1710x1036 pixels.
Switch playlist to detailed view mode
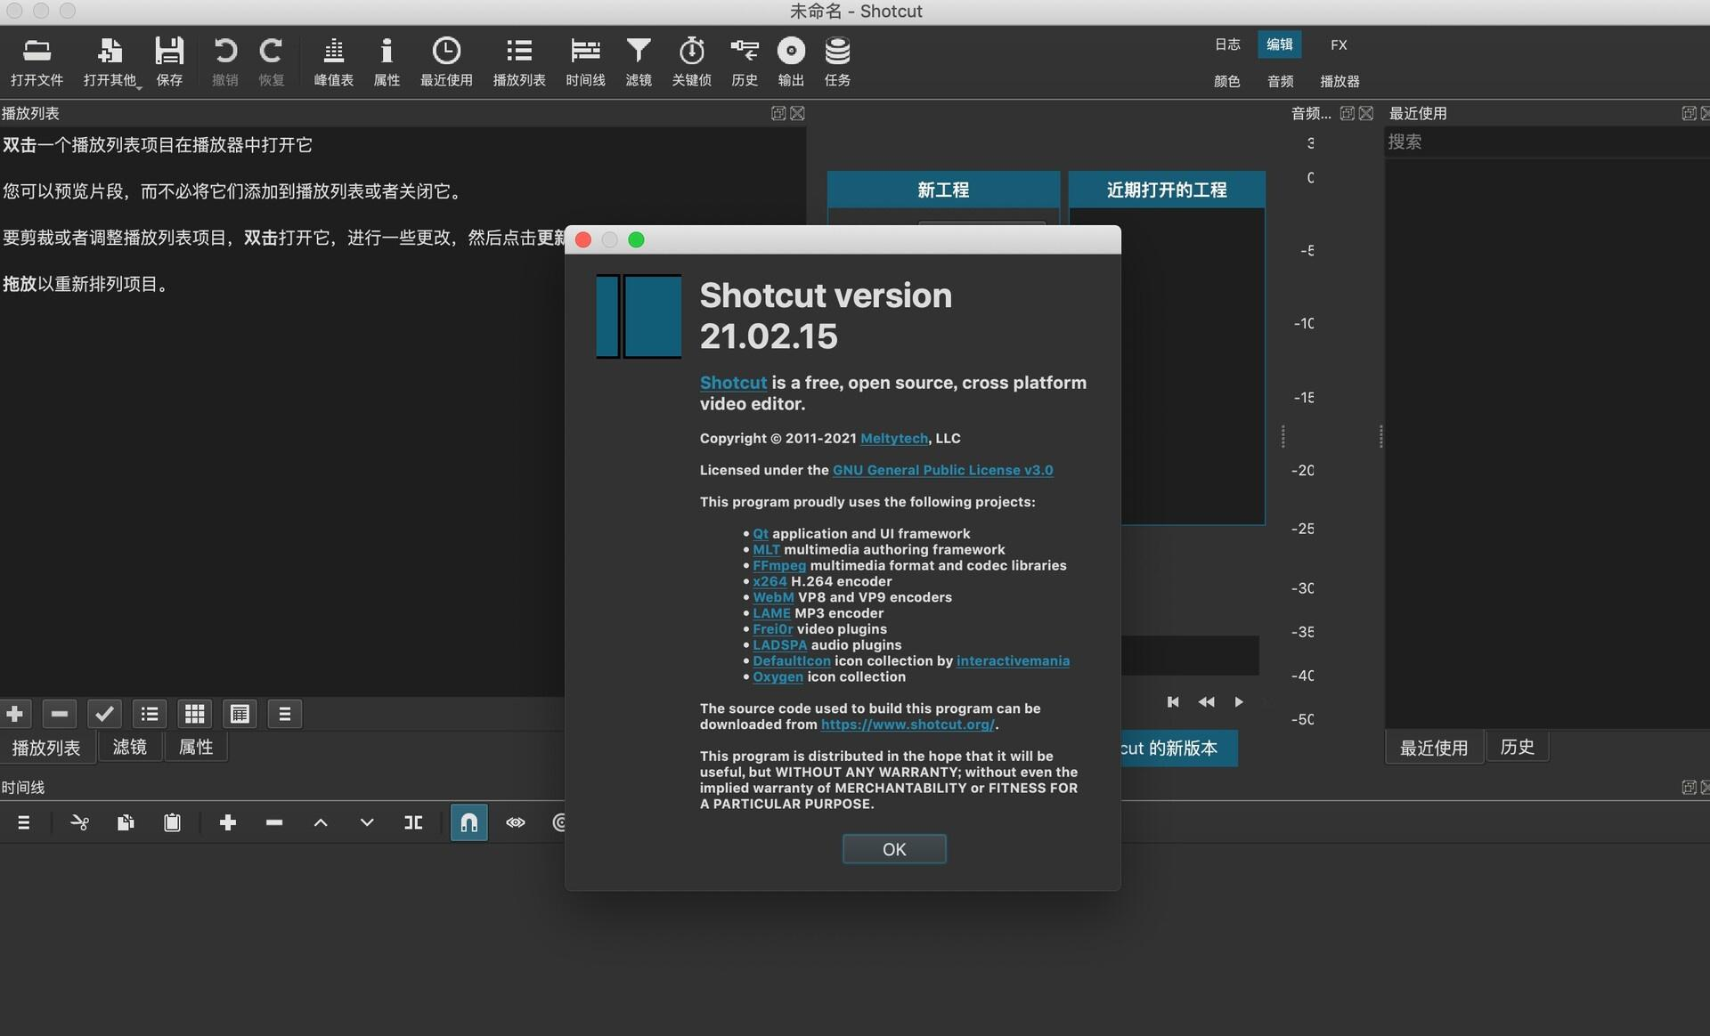[240, 714]
